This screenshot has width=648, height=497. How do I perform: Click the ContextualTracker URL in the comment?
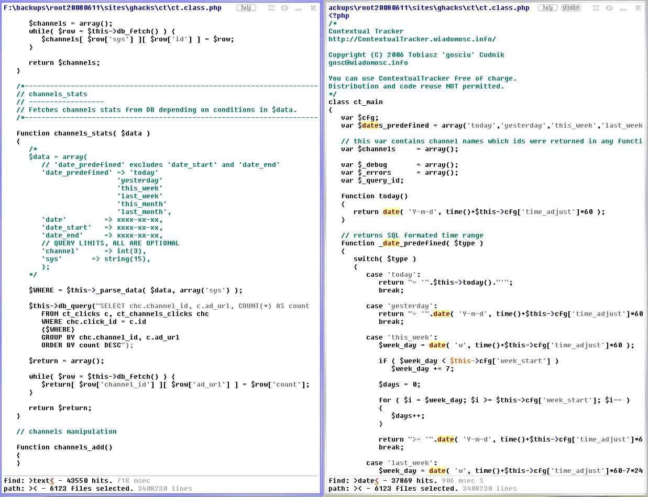(x=412, y=39)
